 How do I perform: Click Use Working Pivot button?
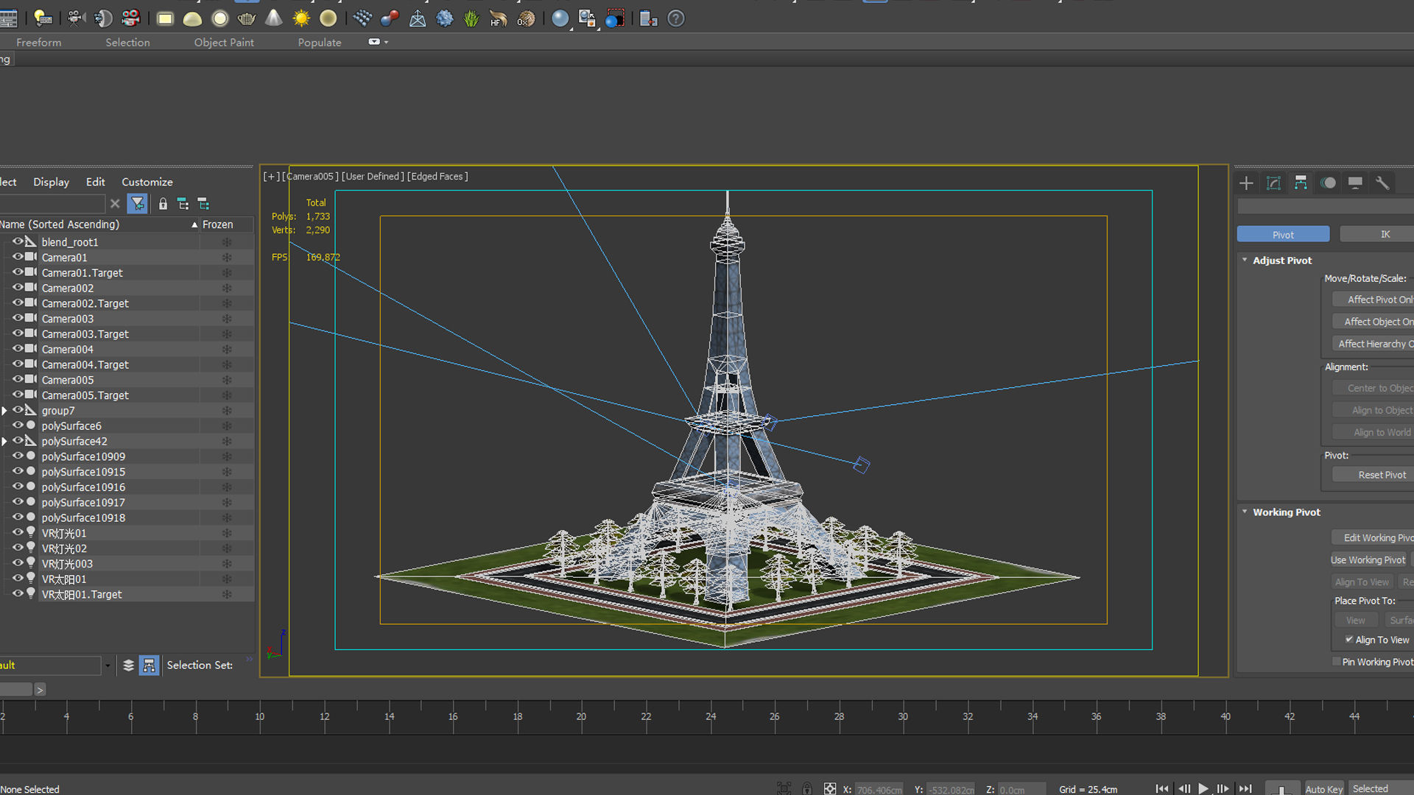[x=1368, y=560]
